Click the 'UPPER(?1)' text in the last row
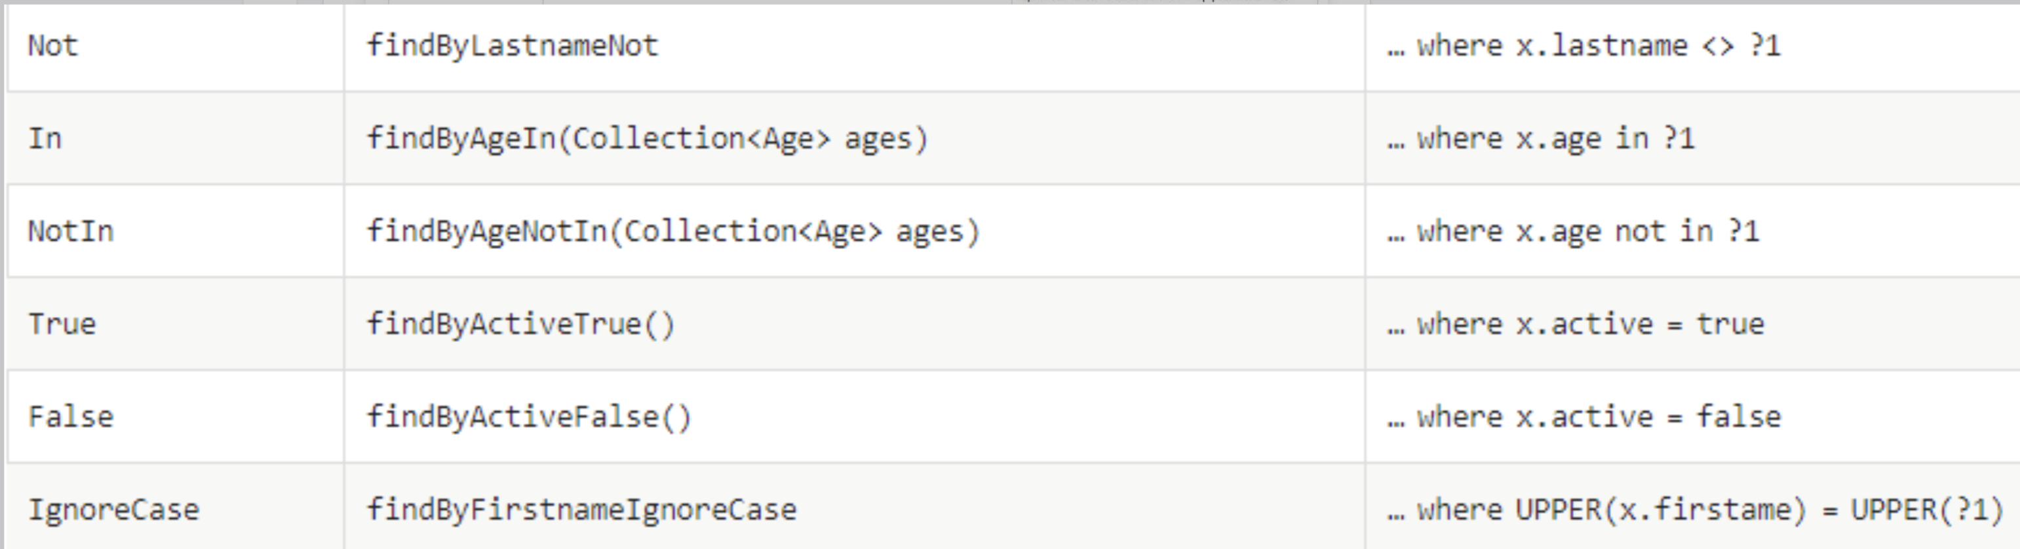The width and height of the screenshot is (2020, 549). point(1927,510)
